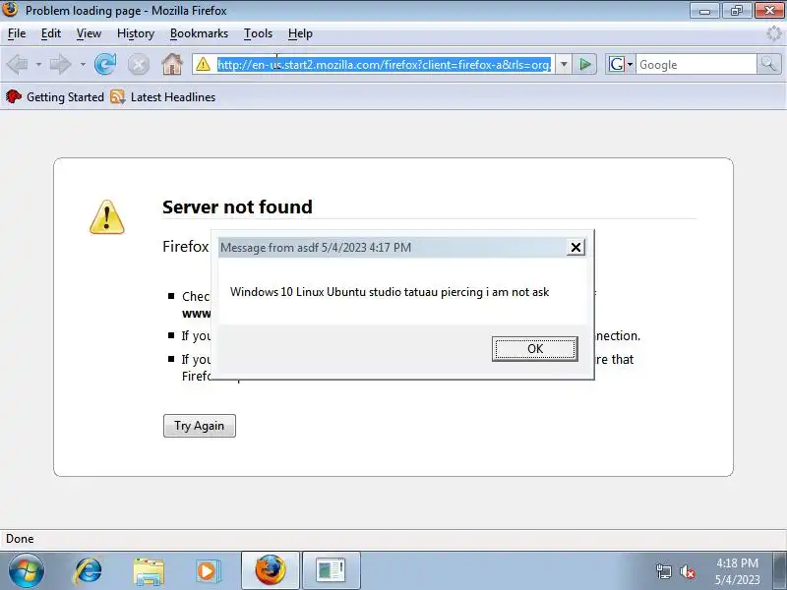Click the activity throbber icon
Screen dimensions: 787x590
tap(773, 33)
